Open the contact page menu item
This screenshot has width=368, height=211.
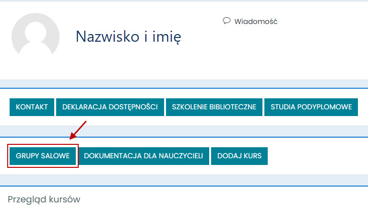[32, 107]
